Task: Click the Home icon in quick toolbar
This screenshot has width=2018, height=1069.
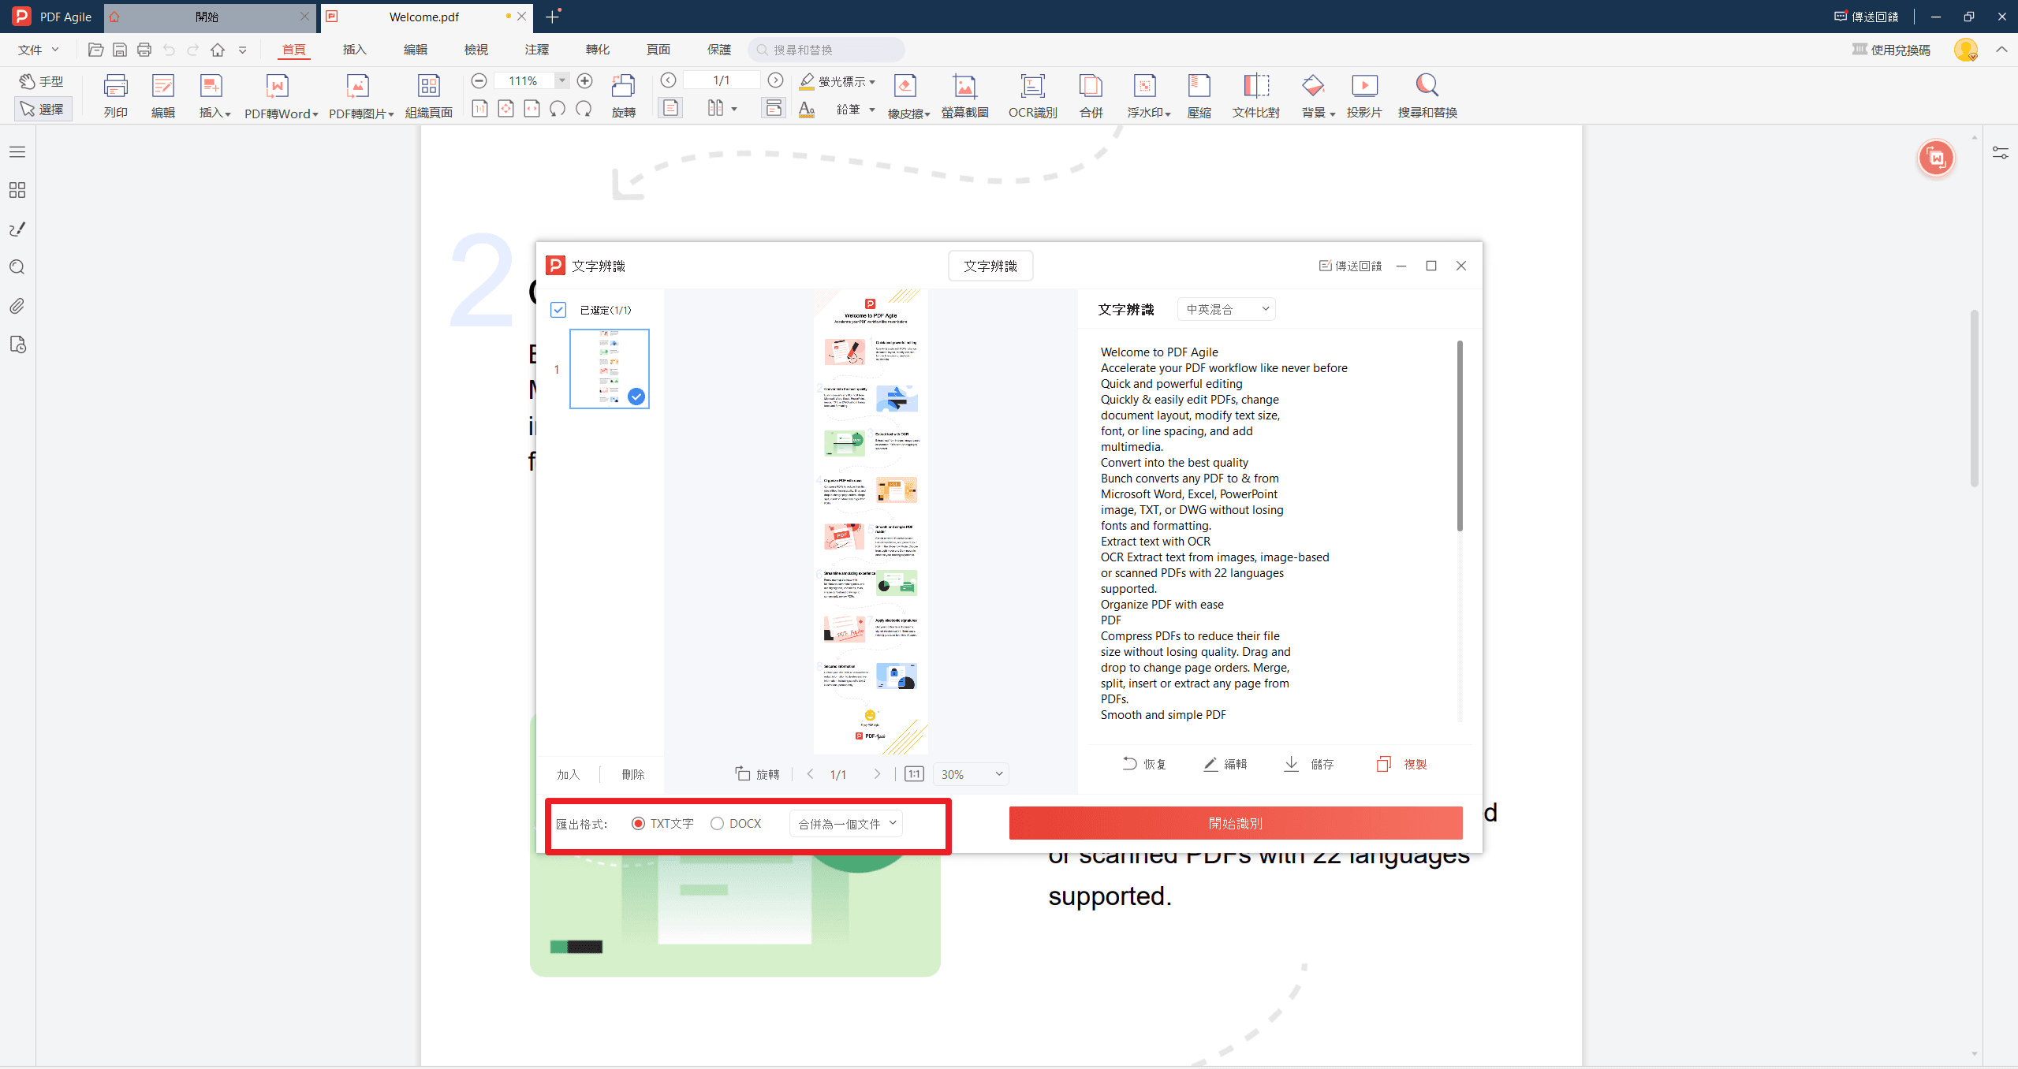Action: pyautogui.click(x=218, y=50)
